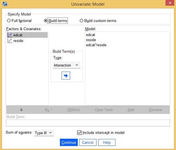This screenshot has height=150, width=176.
Task: Click the Cancel button
Action: [88, 142]
